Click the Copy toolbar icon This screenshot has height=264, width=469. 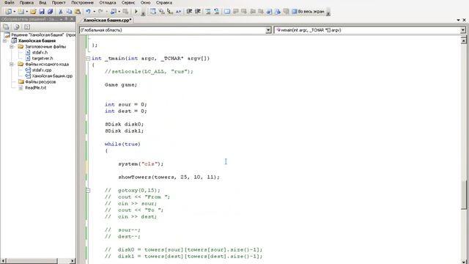click(69, 12)
